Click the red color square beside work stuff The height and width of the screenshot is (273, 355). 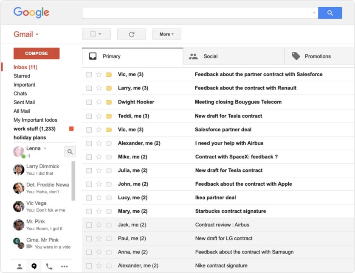pos(71,129)
